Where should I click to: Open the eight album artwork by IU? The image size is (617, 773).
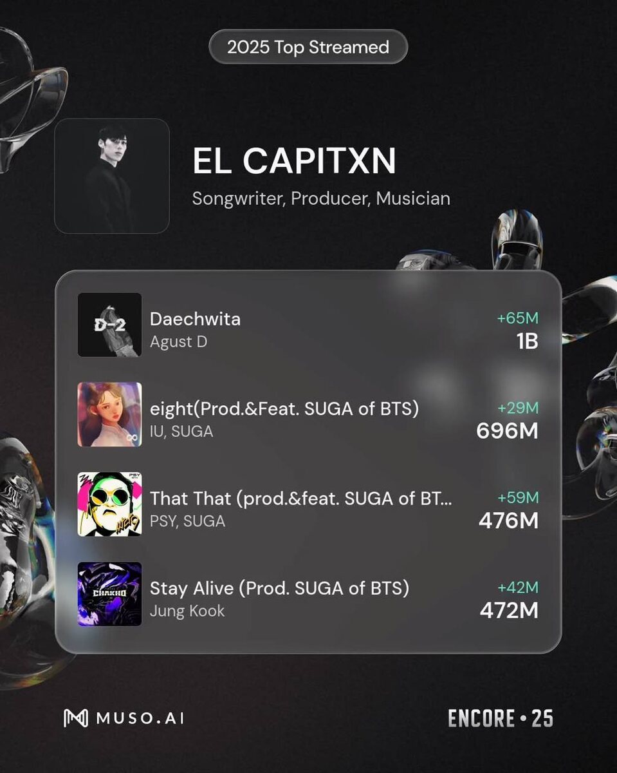pos(109,415)
